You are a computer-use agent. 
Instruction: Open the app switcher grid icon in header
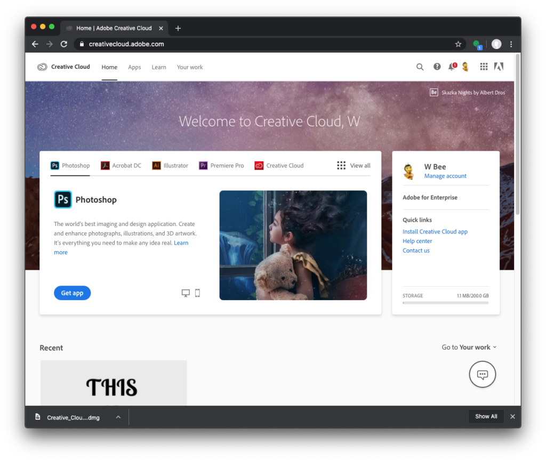[484, 67]
